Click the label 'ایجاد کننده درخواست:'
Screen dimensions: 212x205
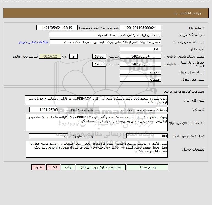pyautogui.click(x=189, y=42)
